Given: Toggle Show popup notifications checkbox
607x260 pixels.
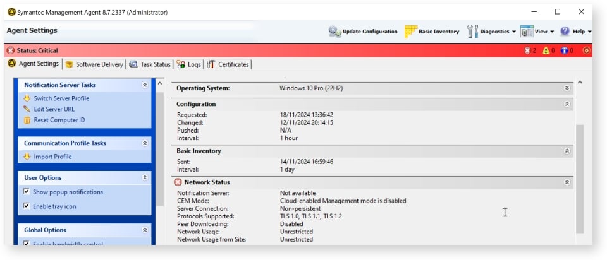Looking at the screenshot, I should point(27,192).
